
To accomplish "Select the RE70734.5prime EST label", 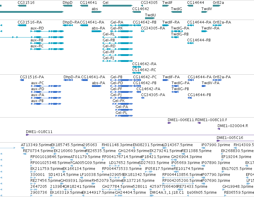I will [x=38, y=151].
